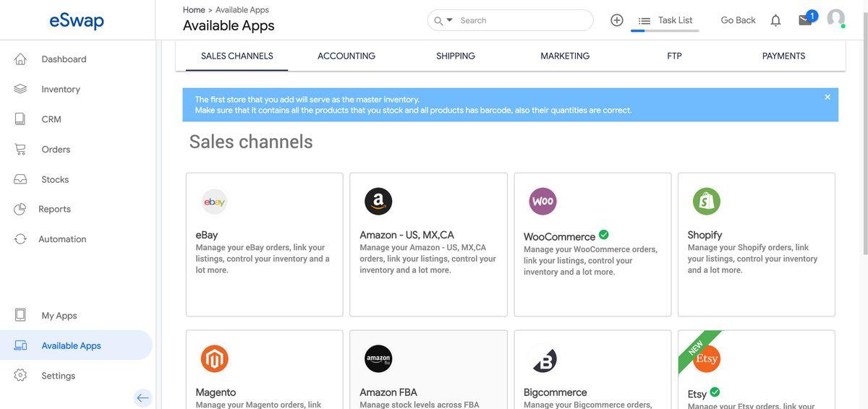Switch to the Accounting tab
The image size is (868, 409).
point(346,56)
